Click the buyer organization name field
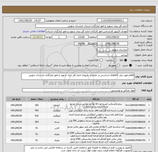158x152 pixels. pos(82,26)
